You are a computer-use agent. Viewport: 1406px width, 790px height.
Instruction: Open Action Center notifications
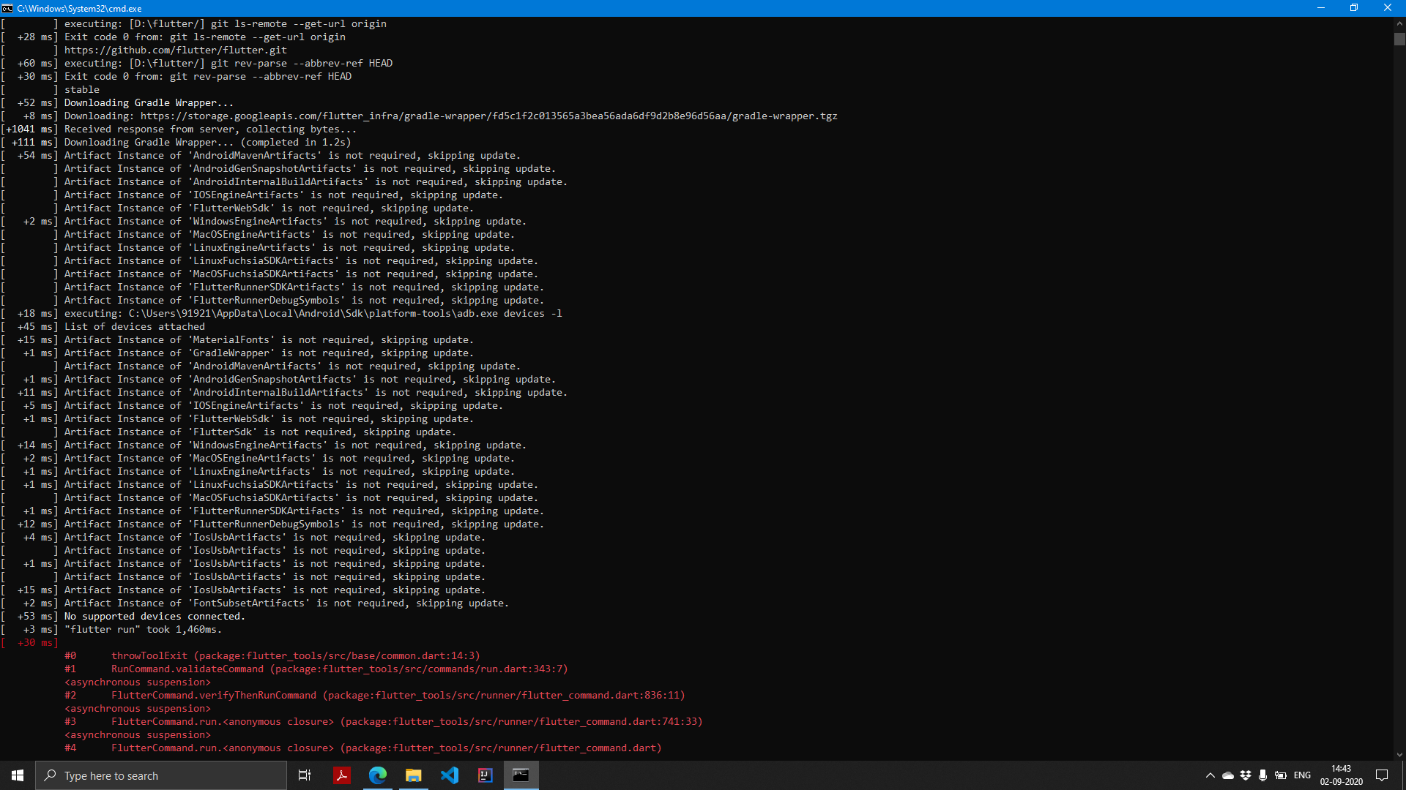coord(1383,775)
